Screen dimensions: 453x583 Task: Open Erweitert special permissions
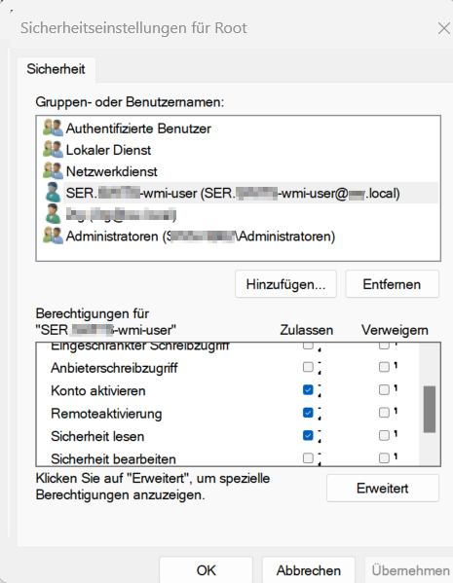[382, 489]
